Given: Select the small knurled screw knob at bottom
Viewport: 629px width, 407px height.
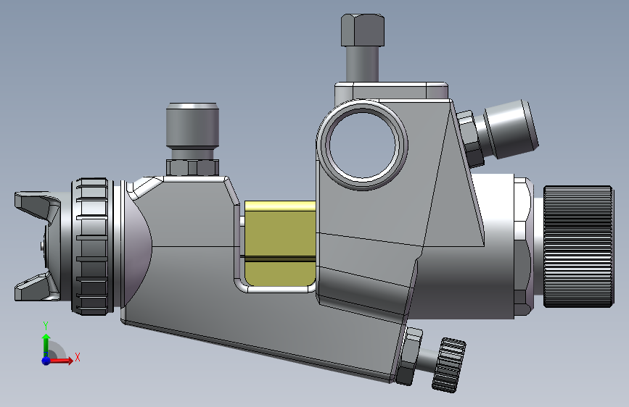Looking at the screenshot, I should click(449, 365).
